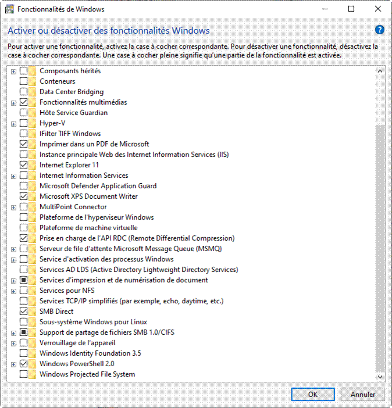The width and height of the screenshot is (392, 408).
Task: Uncheck Imprimer dans un PDF de Microsoft
Action: 23,144
